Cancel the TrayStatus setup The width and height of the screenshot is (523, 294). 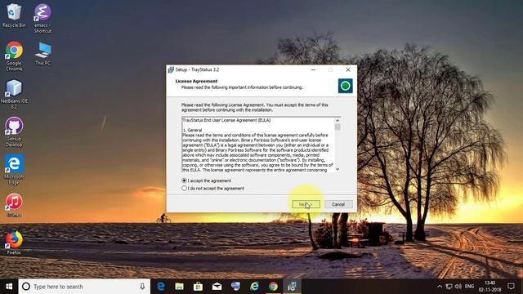click(x=338, y=204)
